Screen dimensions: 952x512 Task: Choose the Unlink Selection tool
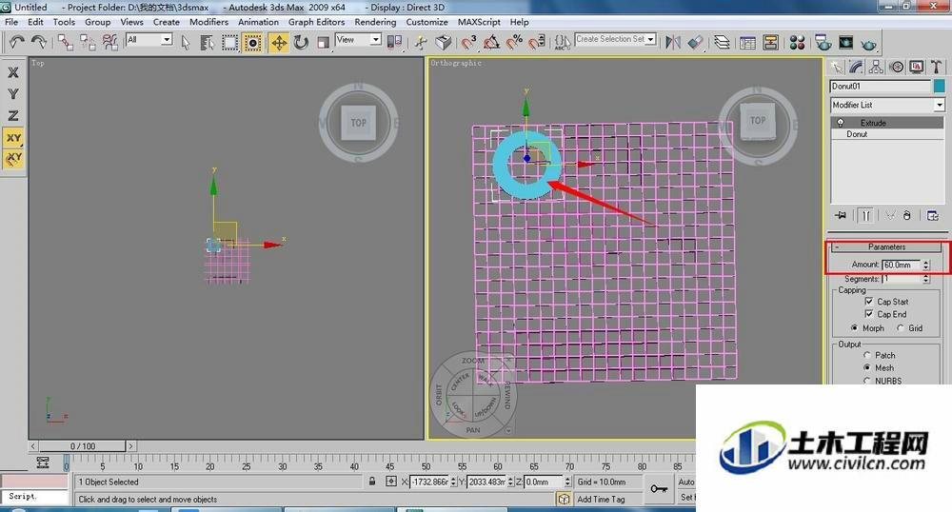88,42
